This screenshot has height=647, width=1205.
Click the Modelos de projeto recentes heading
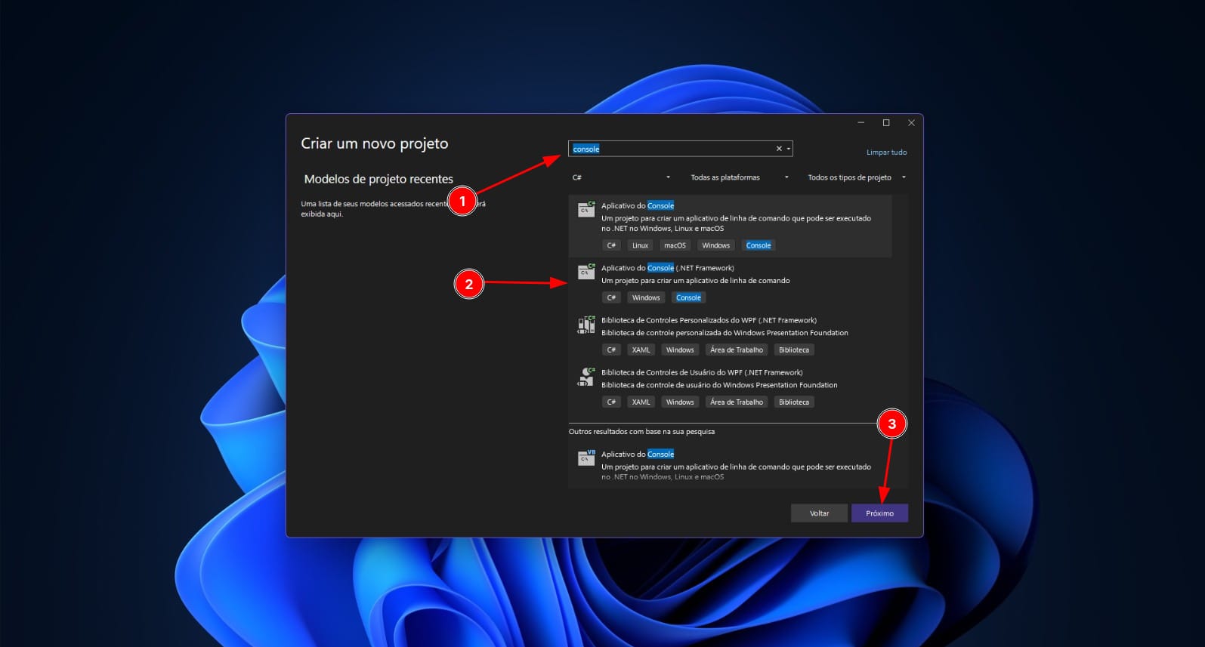[378, 179]
